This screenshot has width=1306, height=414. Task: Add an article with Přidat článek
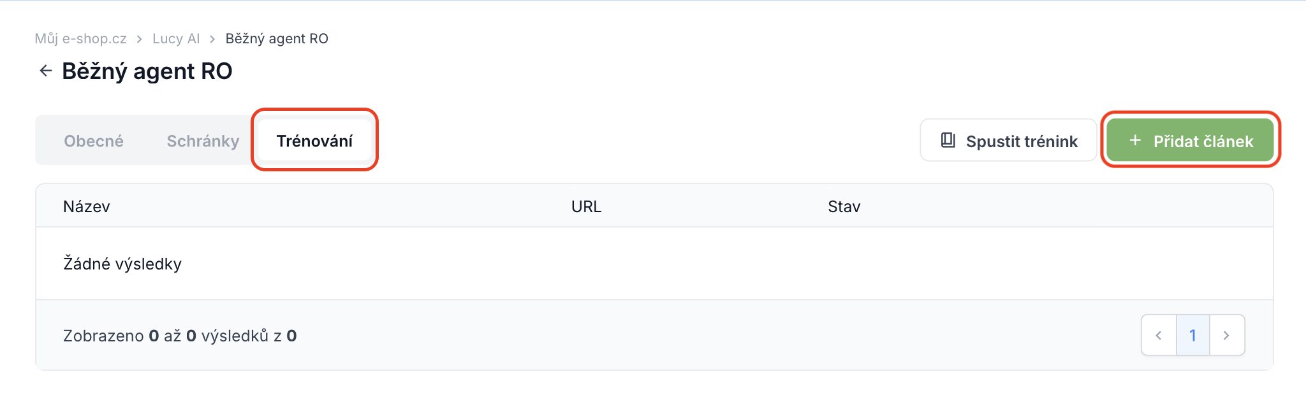click(x=1190, y=140)
